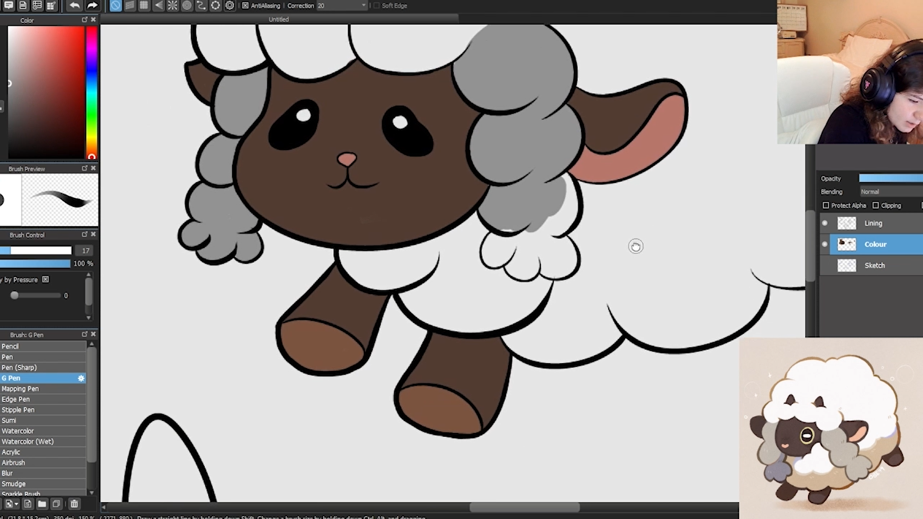923x519 pixels.
Task: Click the layer Opacity slider
Action: pos(891,178)
